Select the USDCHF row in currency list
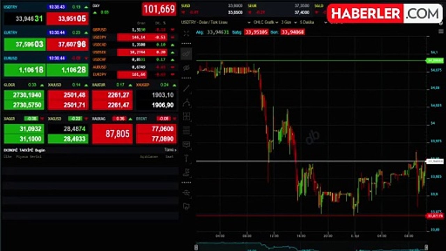Viewport: 446px width, 251px height. 133,60
